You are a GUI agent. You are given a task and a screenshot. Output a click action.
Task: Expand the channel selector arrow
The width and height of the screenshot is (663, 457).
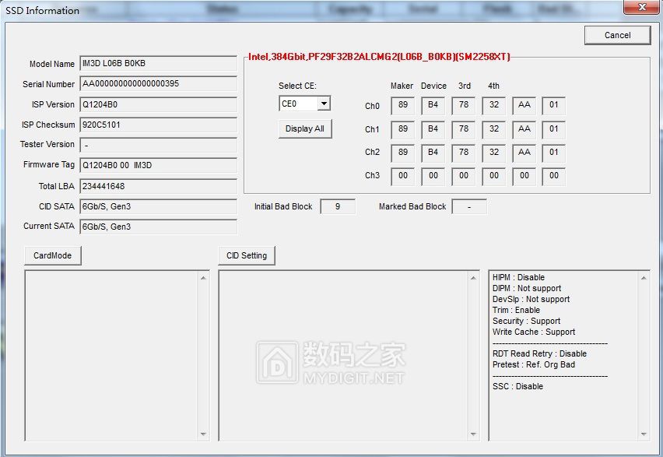click(x=324, y=103)
